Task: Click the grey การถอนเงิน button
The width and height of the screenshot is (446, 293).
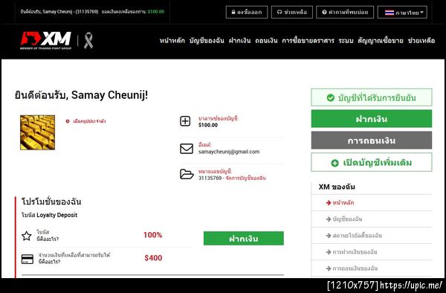Action: [x=372, y=141]
